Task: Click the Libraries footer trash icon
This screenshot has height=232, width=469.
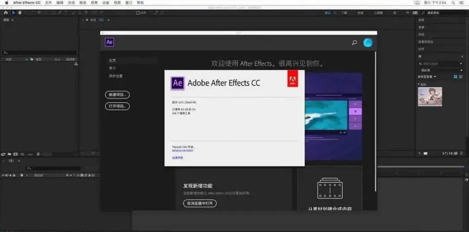Action: pyautogui.click(x=461, y=153)
